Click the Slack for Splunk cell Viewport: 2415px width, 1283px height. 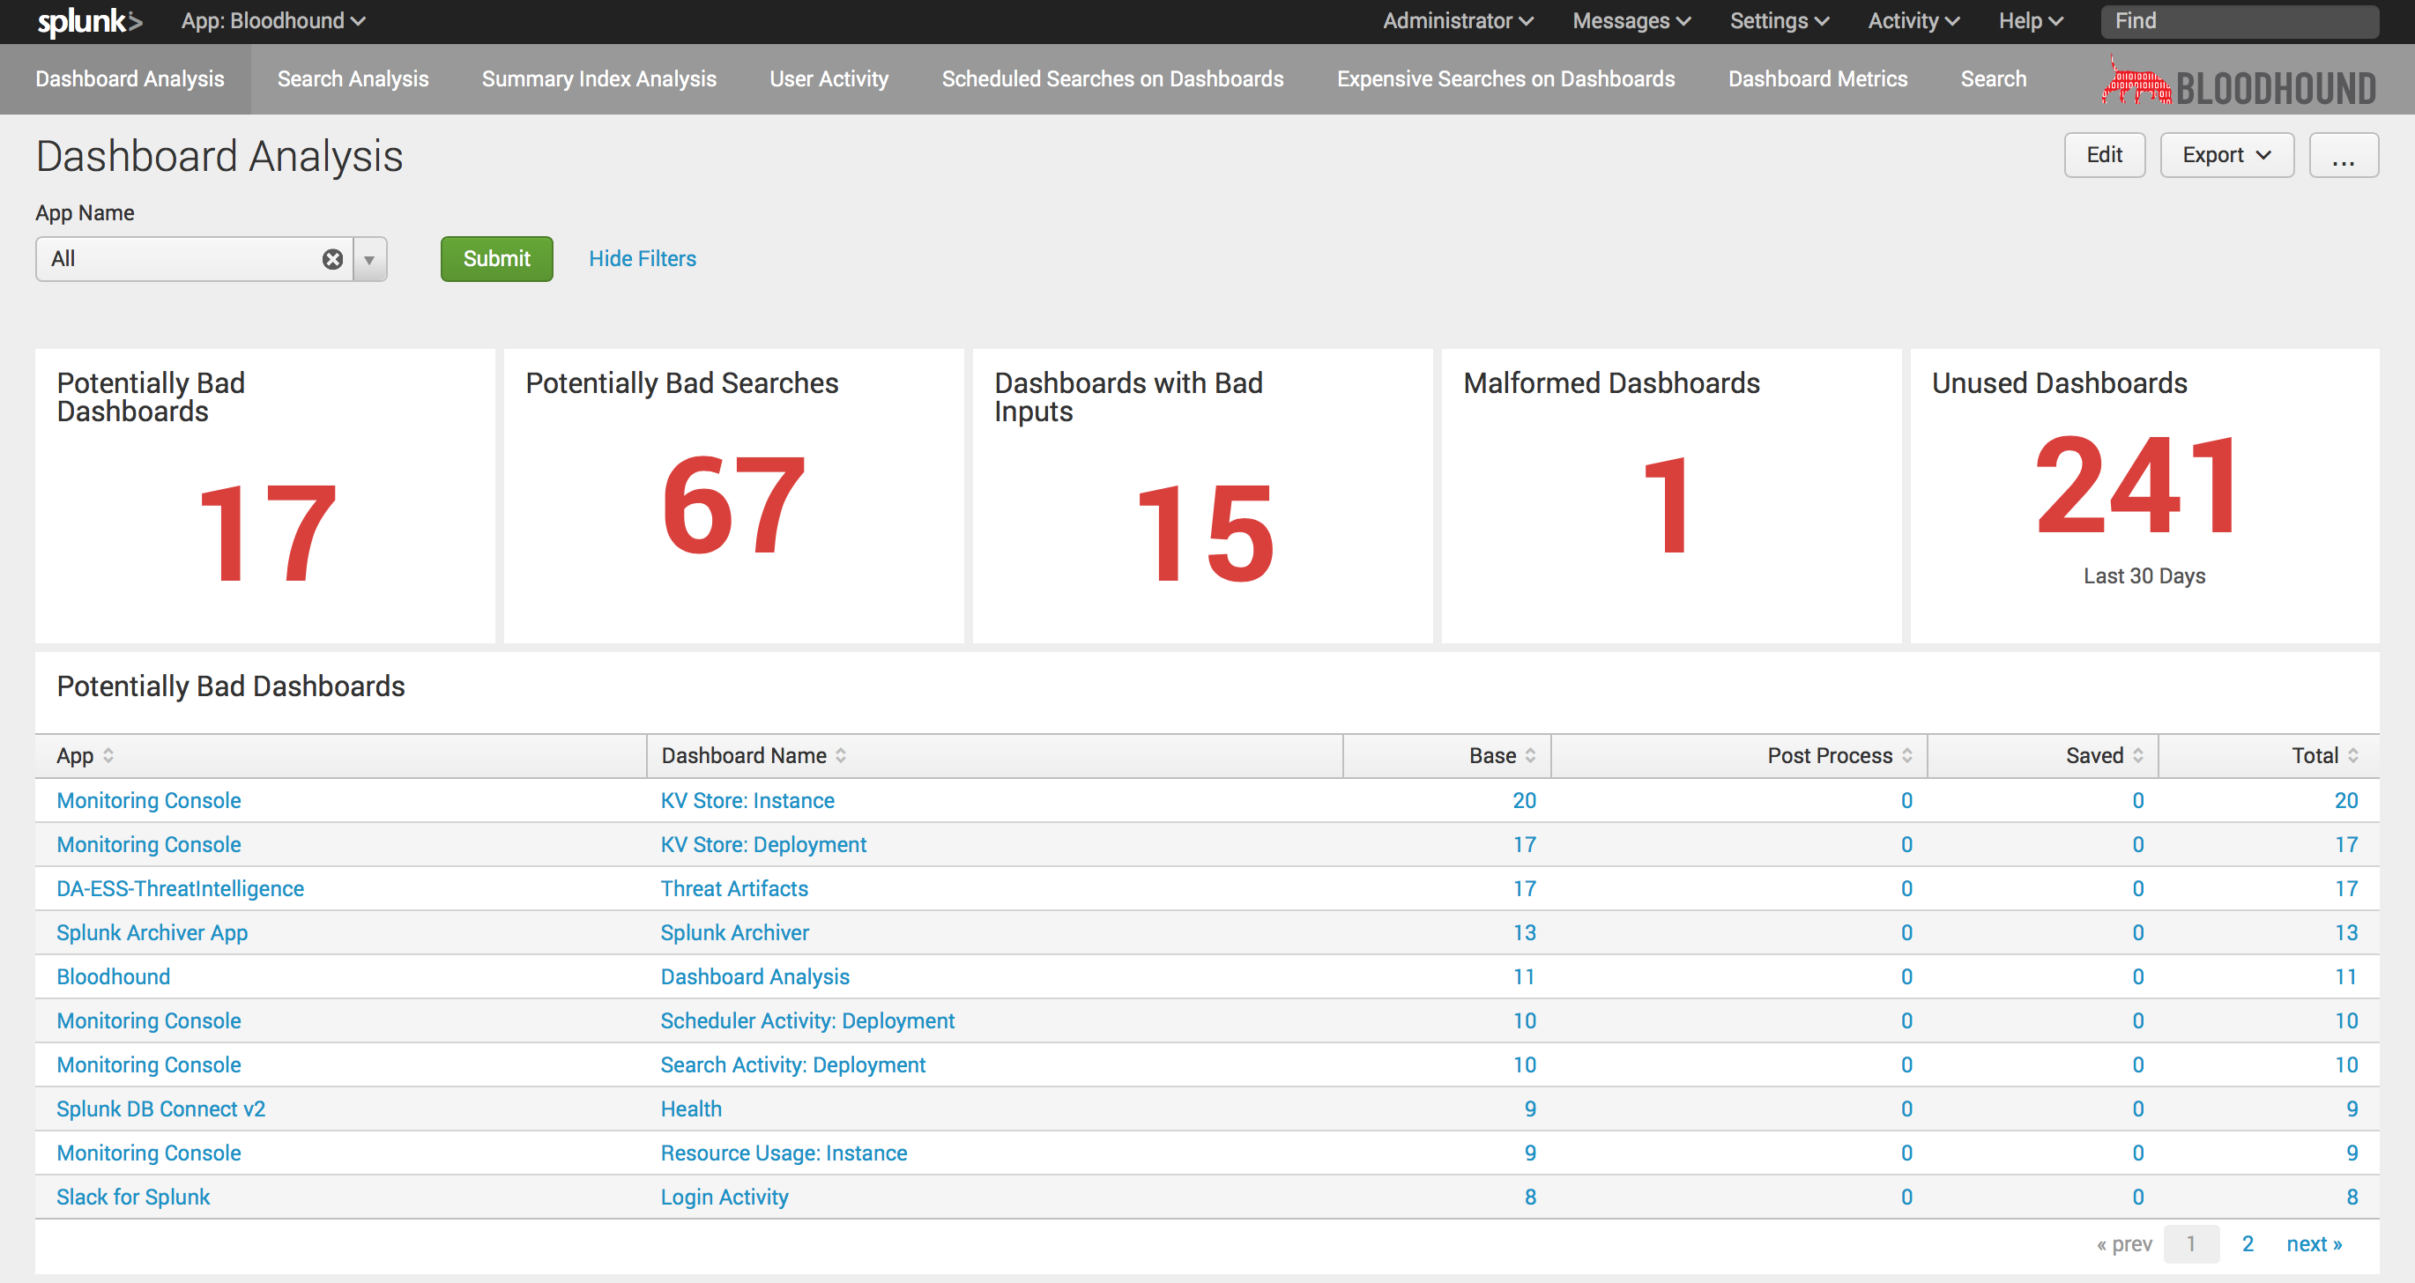tap(133, 1197)
